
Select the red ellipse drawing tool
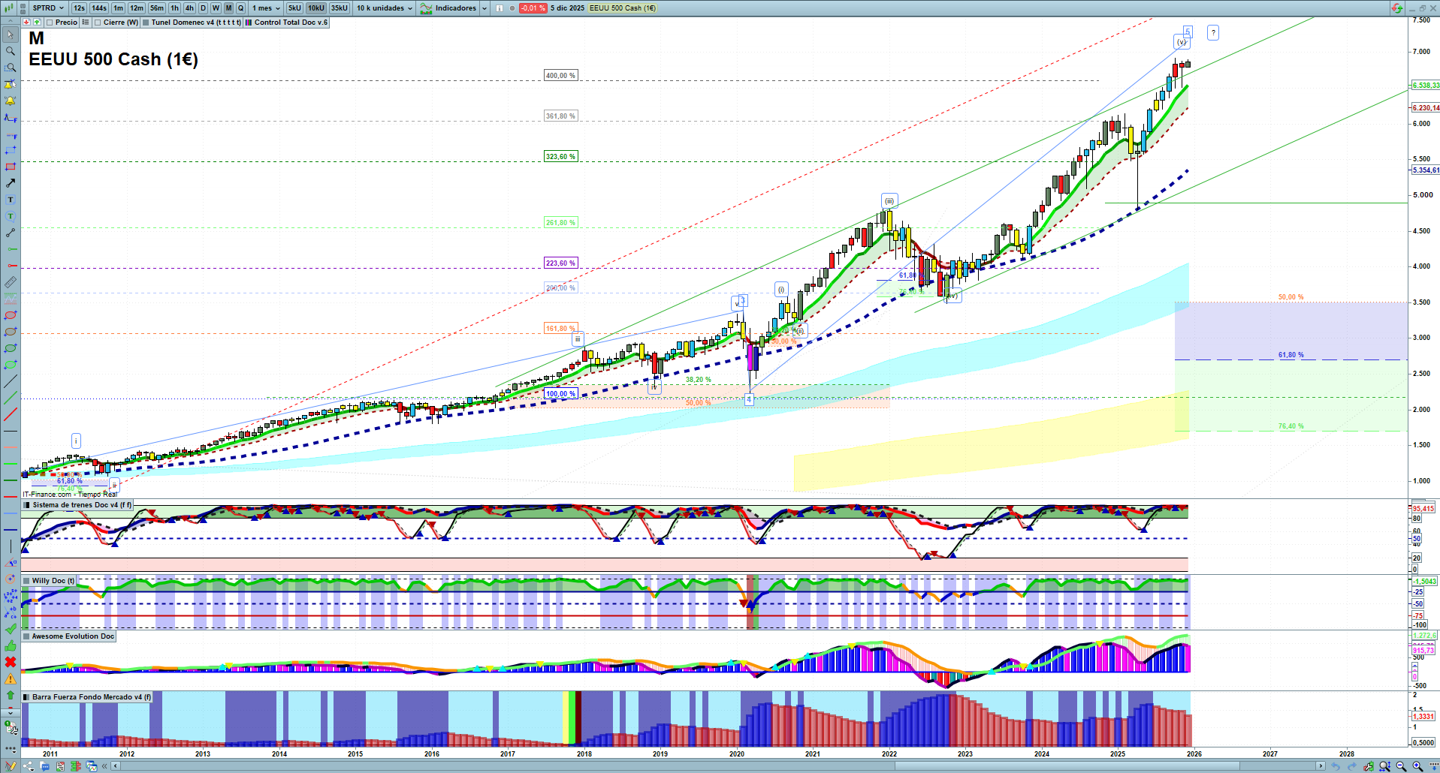tap(11, 316)
